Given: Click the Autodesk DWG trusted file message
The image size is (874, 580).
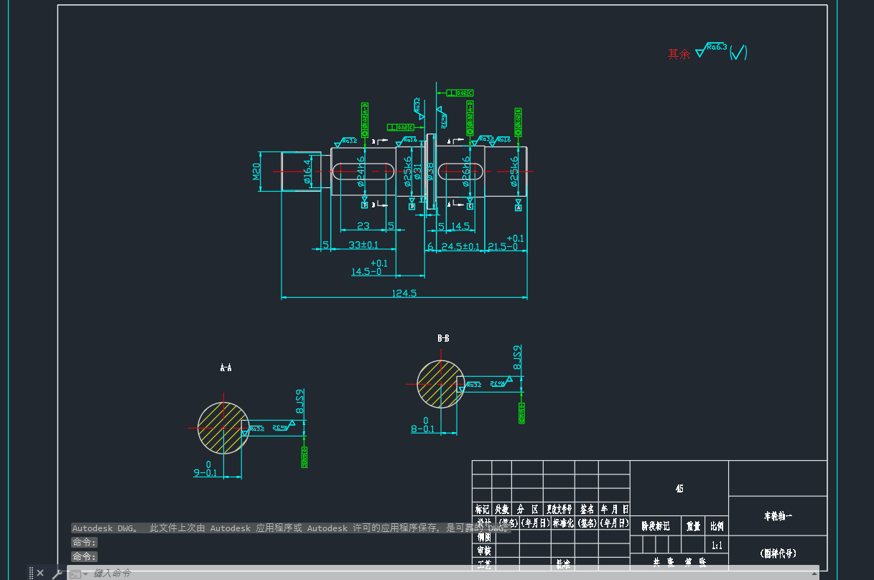Looking at the screenshot, I should click(x=291, y=528).
